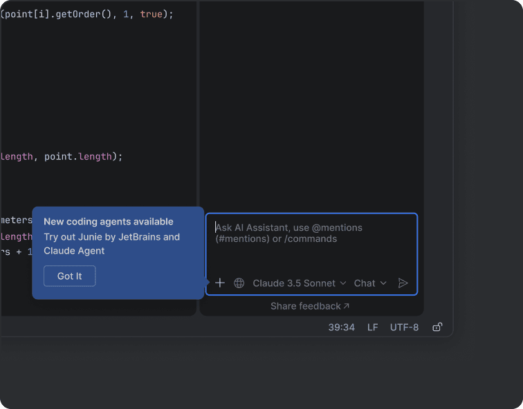This screenshot has width=523, height=409.
Task: Click the send message arrow icon
Action: tap(403, 283)
